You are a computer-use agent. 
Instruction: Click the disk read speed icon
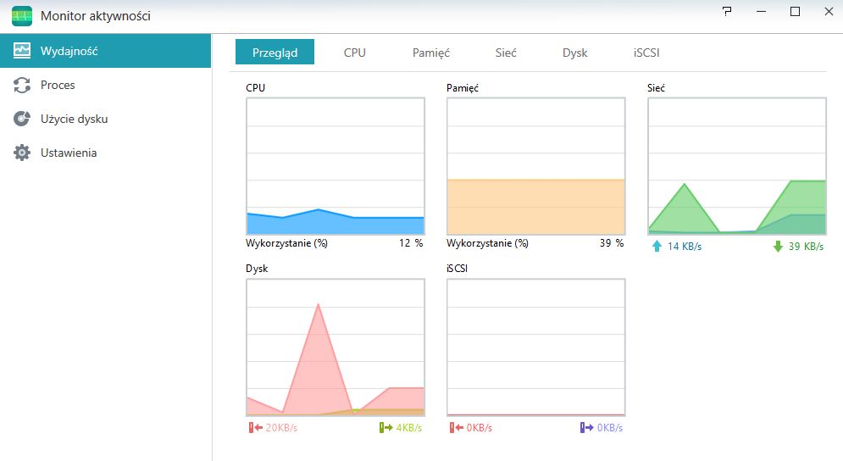point(255,428)
